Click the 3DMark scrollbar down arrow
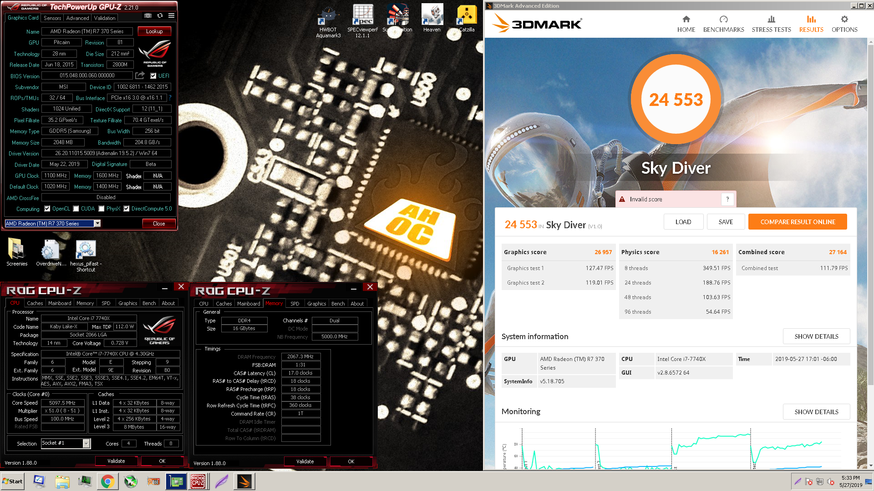874x491 pixels. click(x=870, y=466)
